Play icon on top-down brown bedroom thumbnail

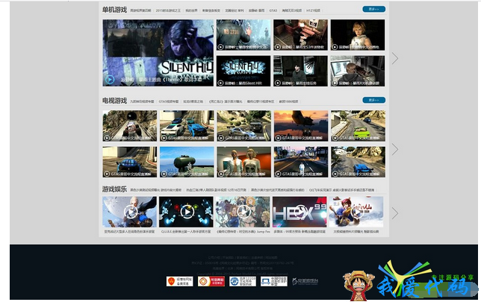coord(278,47)
